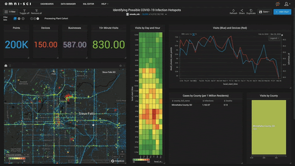The width and height of the screenshot is (295, 166).
Task: Open the 1 Filter panel button
Action: [10, 12]
